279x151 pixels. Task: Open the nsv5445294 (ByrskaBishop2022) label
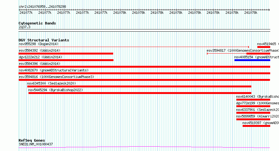point(55,90)
